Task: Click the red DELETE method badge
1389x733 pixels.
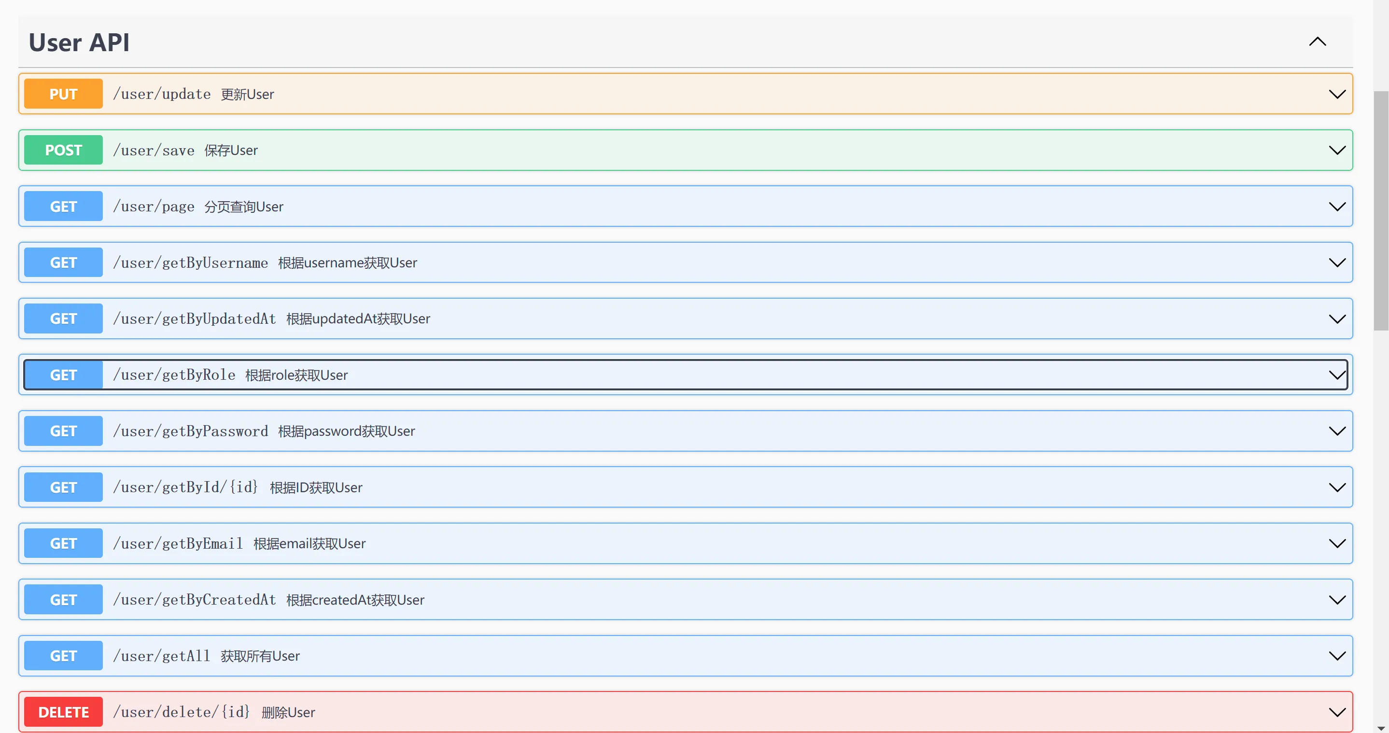Action: [63, 712]
